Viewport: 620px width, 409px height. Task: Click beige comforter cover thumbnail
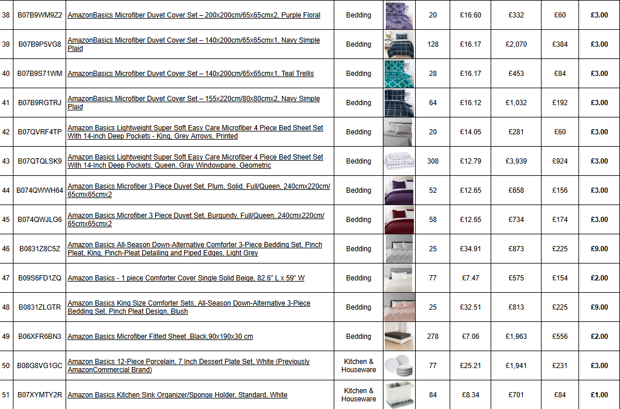[399, 278]
